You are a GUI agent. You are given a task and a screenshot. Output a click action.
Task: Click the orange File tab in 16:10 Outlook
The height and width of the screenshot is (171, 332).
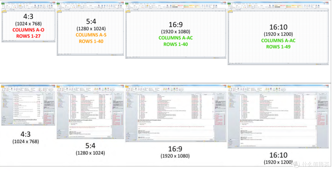tap(229, 87)
